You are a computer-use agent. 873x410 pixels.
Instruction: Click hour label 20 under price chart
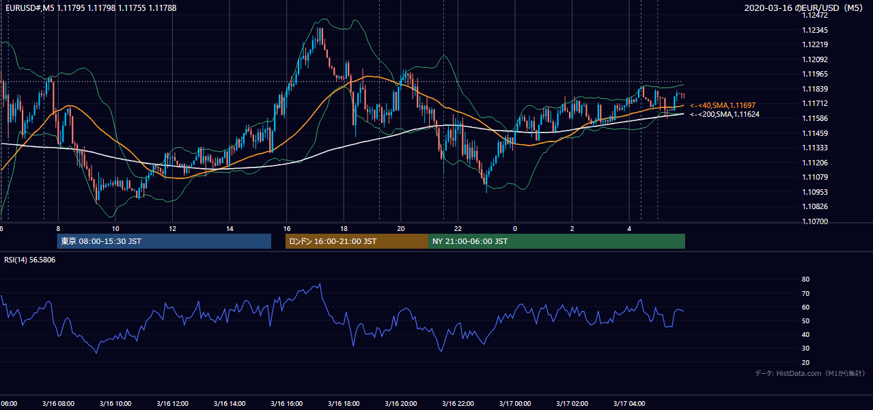tap(401, 228)
